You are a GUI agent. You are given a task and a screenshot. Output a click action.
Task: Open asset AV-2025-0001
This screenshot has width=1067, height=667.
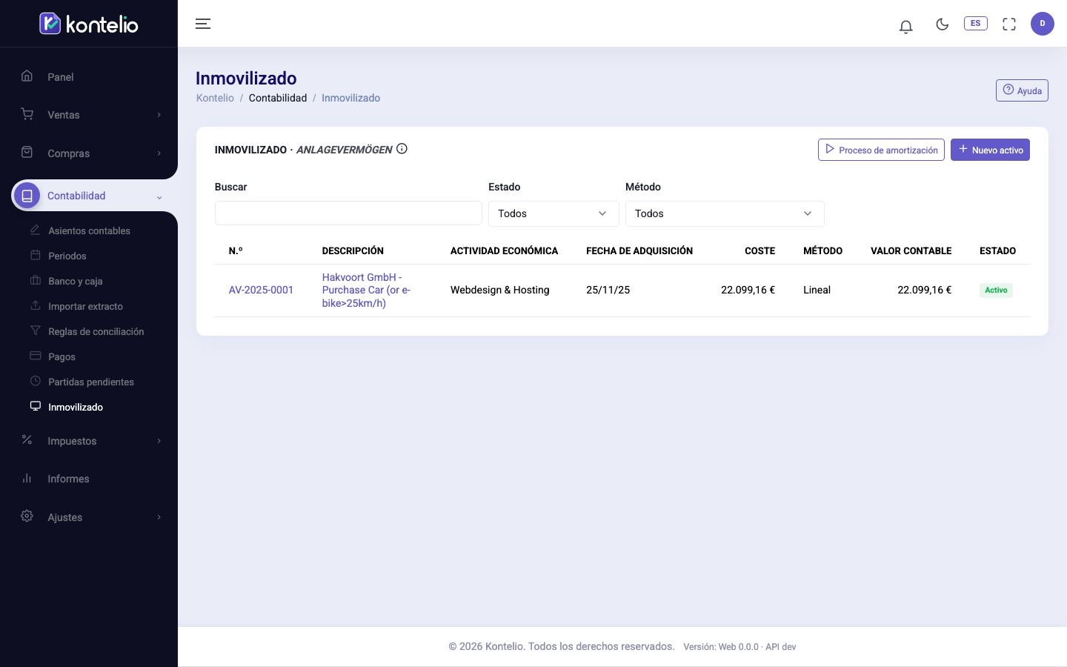coord(261,290)
